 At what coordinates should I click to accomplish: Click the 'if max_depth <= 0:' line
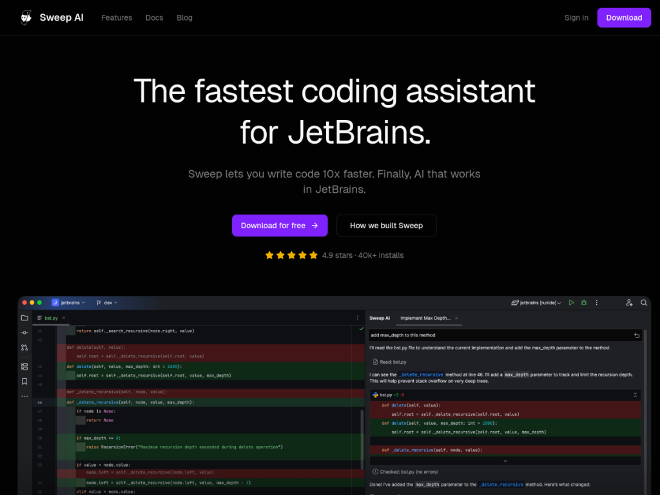pos(99,438)
